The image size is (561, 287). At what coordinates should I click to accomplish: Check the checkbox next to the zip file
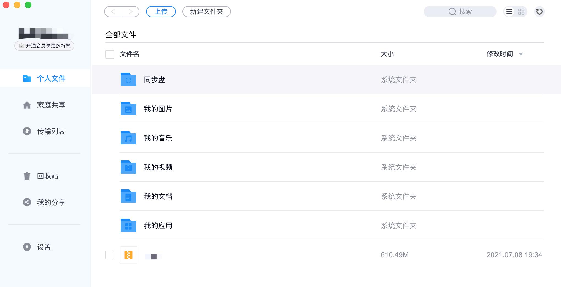[109, 255]
